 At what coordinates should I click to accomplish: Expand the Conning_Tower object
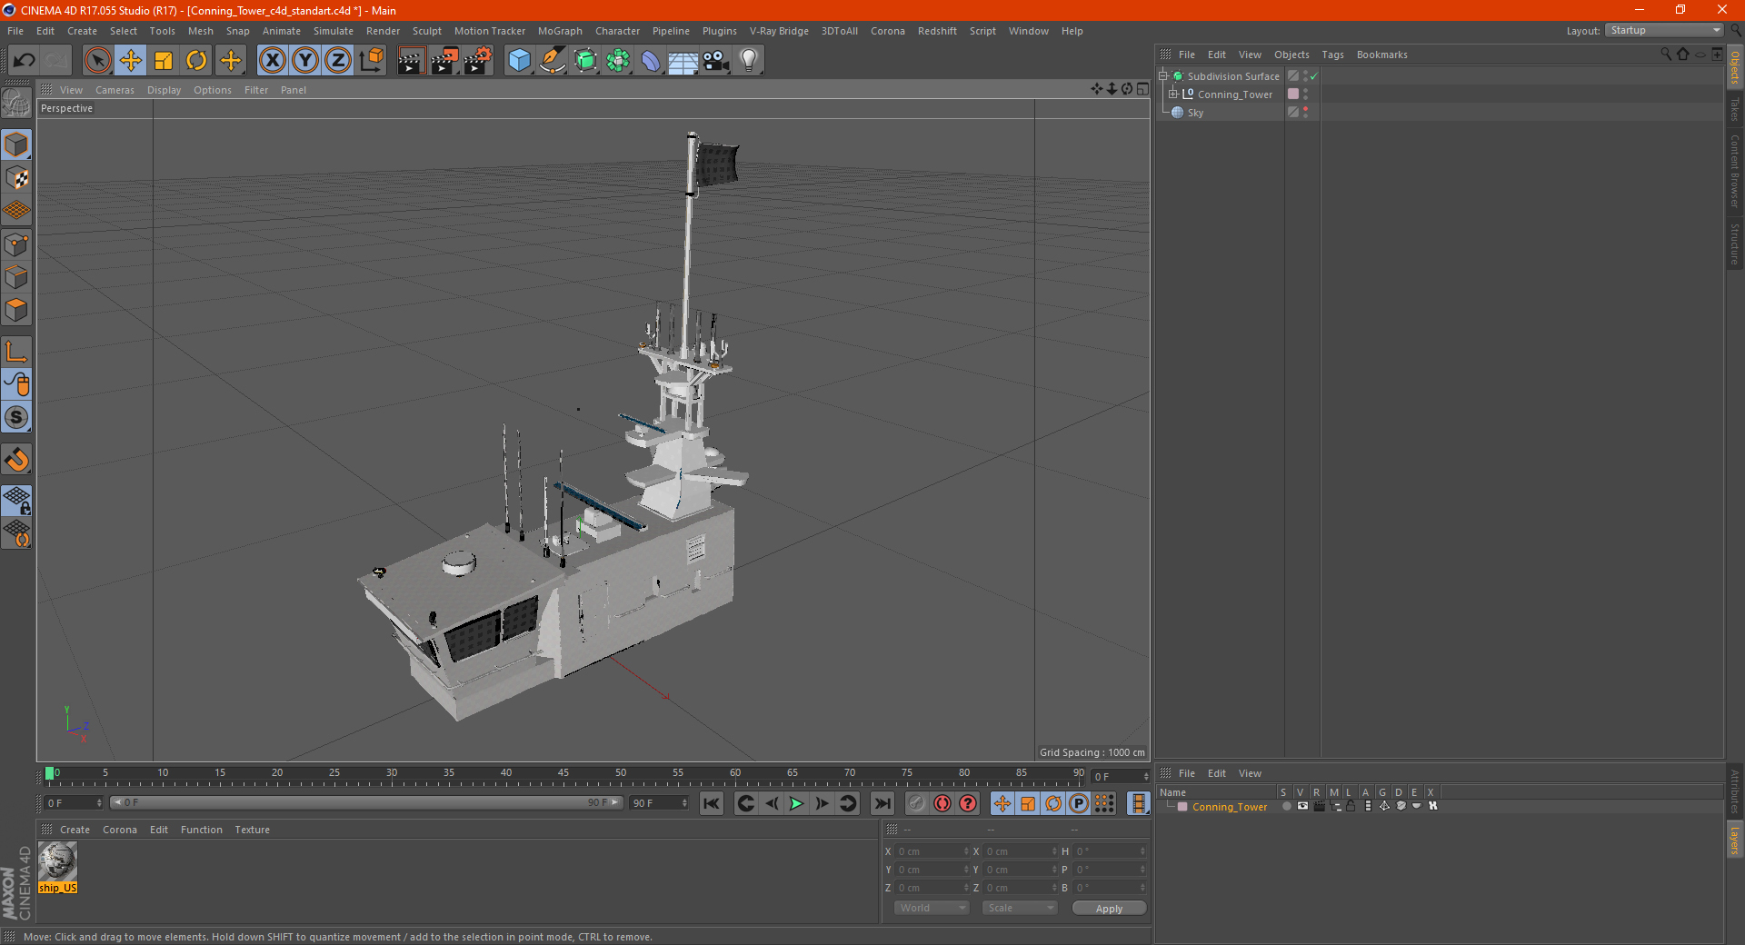pyautogui.click(x=1172, y=94)
